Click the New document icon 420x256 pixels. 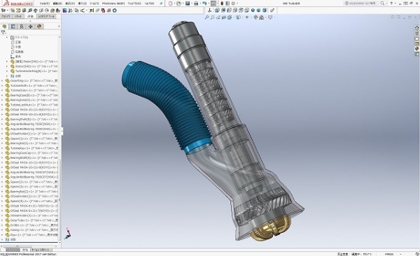pos(171,3)
